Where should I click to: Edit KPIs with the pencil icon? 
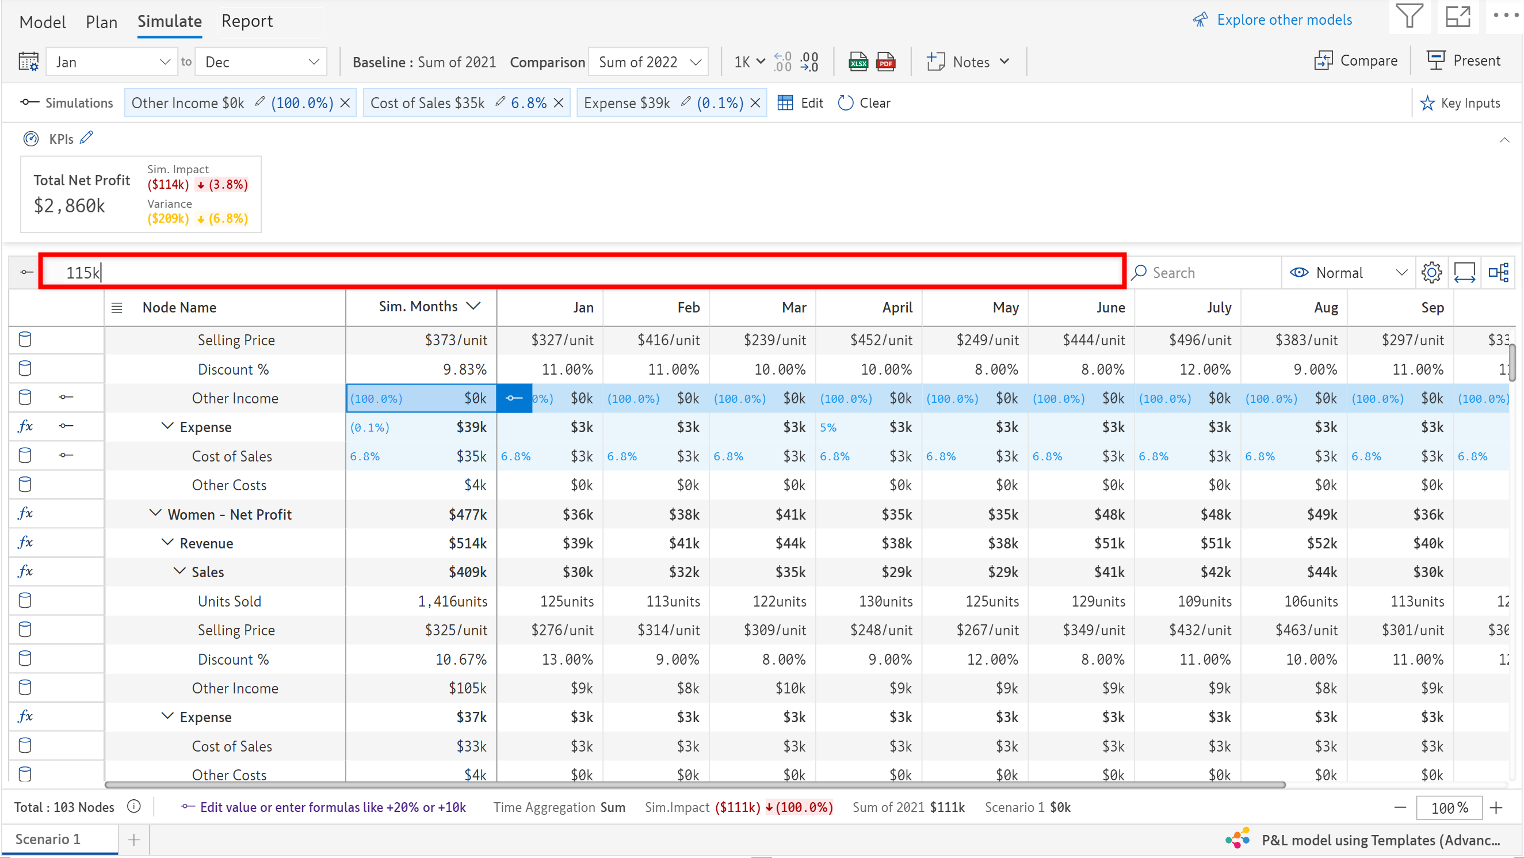pyautogui.click(x=87, y=138)
